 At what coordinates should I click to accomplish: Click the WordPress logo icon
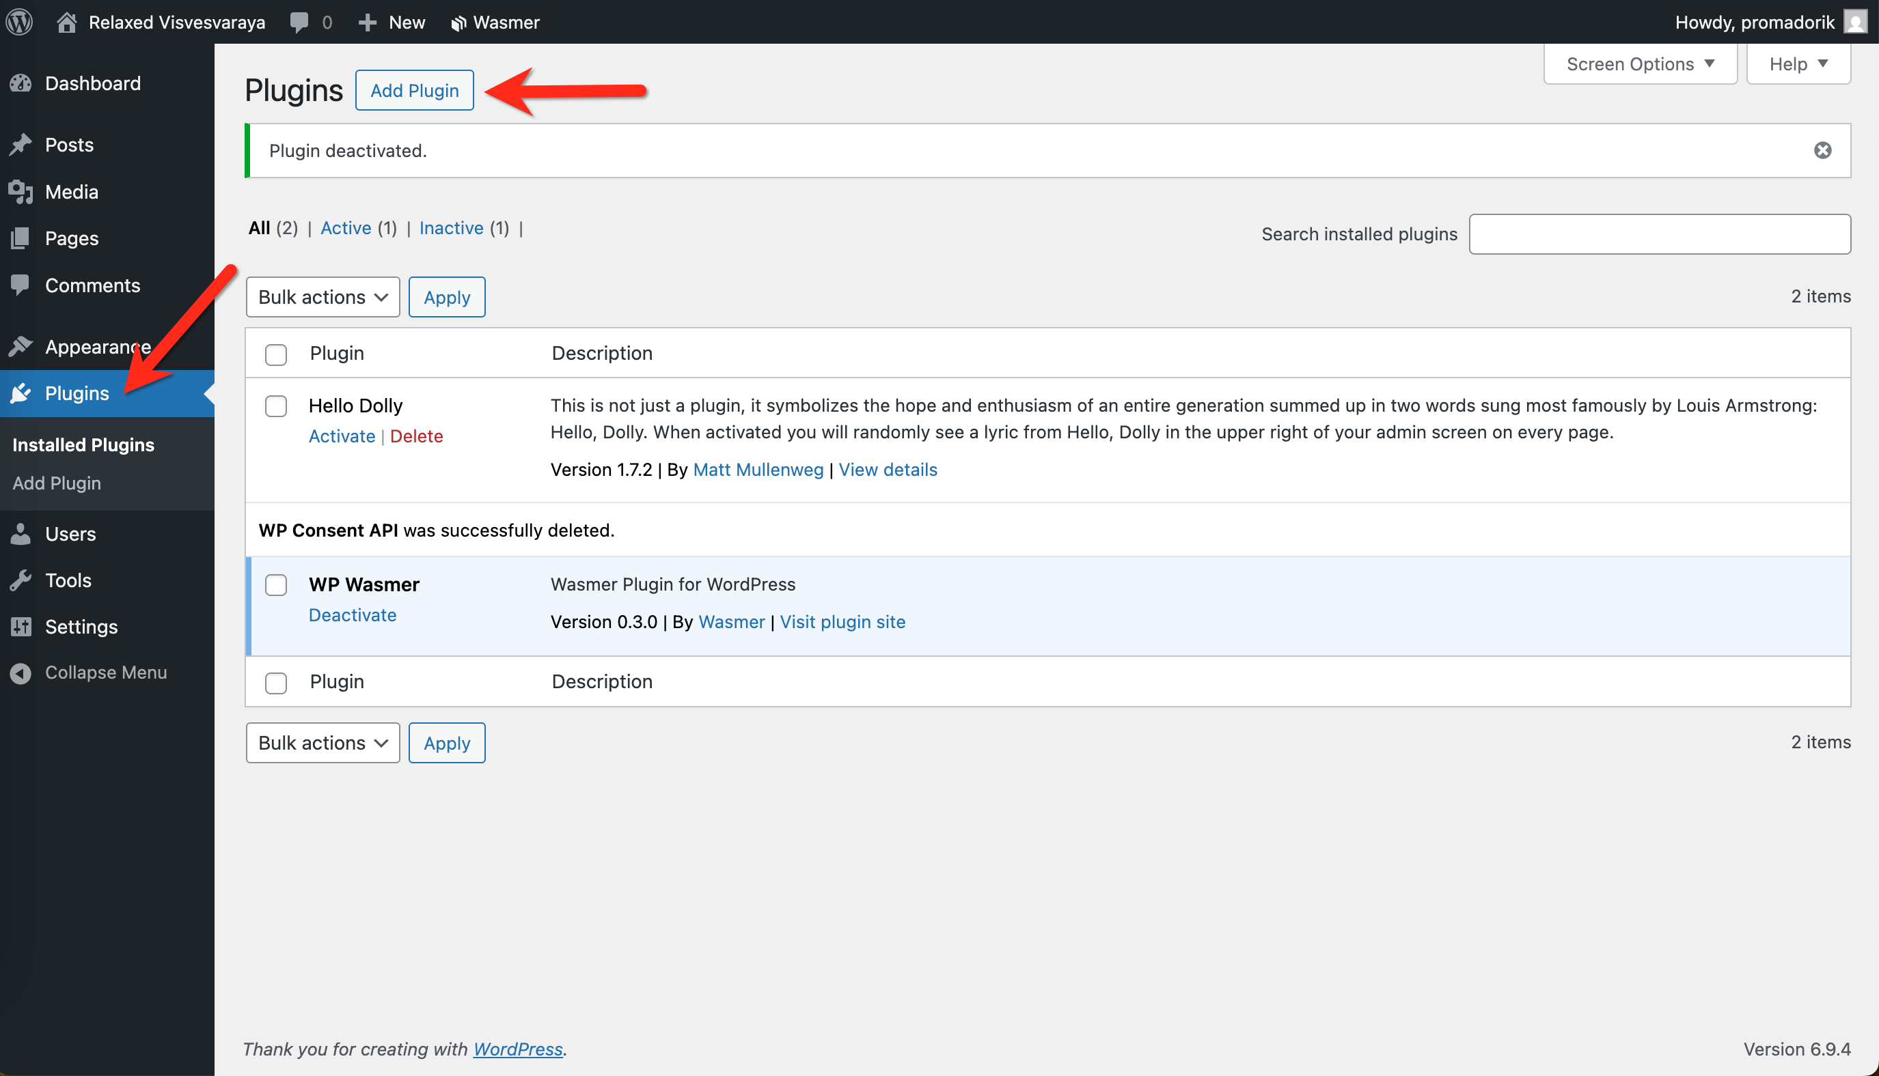[20, 22]
